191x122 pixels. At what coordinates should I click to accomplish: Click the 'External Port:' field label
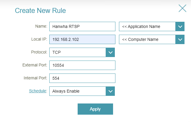click(35, 65)
